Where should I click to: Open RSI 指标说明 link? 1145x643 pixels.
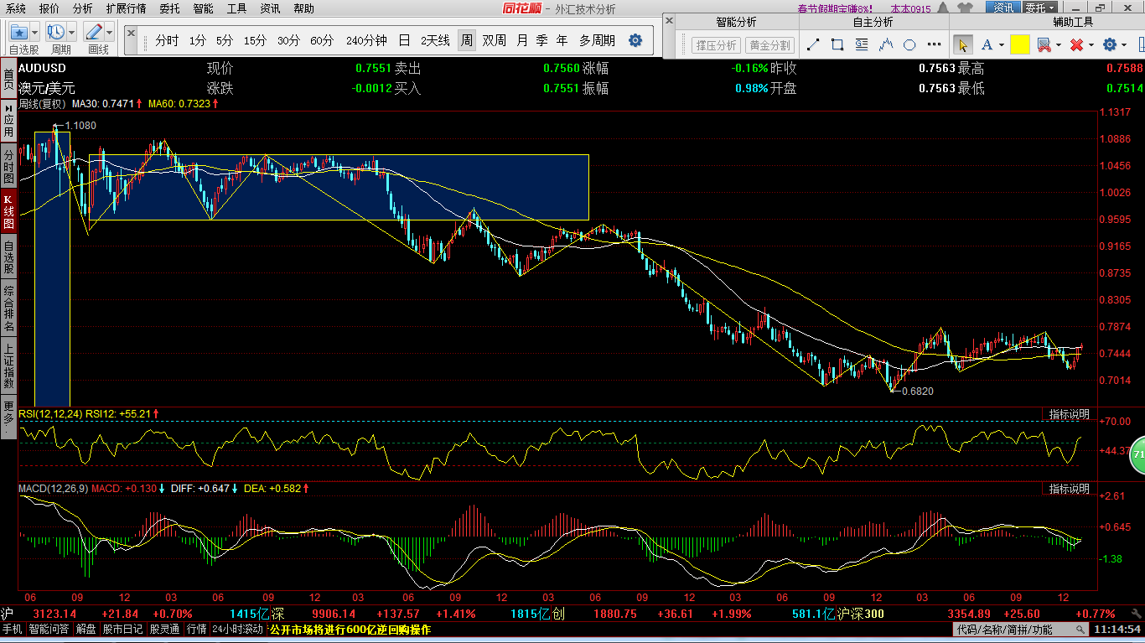coord(1070,414)
